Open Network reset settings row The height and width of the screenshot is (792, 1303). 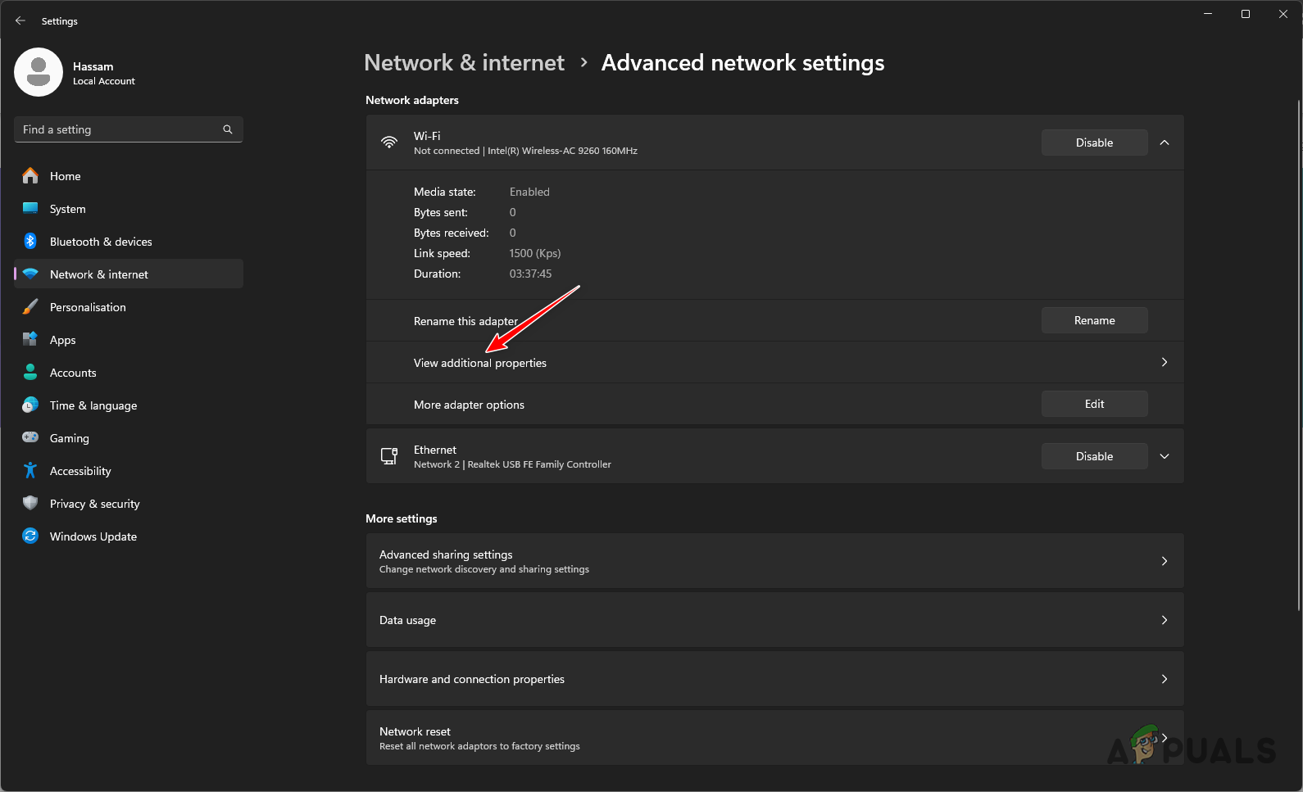point(774,738)
